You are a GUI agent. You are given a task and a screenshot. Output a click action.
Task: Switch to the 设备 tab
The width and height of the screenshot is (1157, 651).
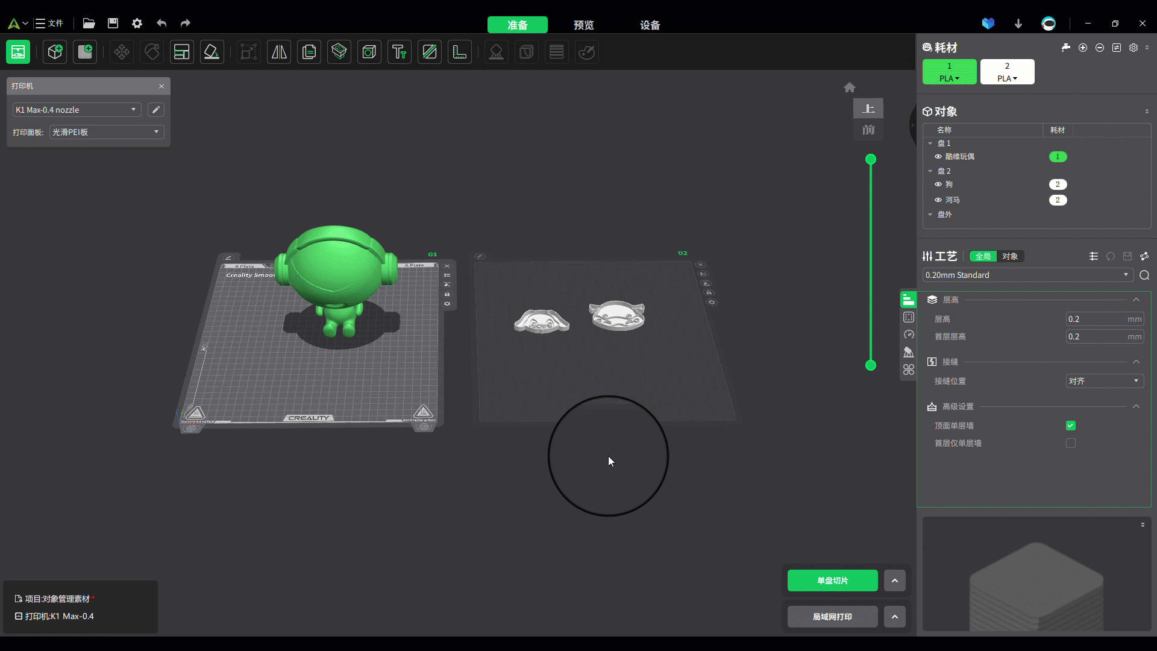click(650, 25)
